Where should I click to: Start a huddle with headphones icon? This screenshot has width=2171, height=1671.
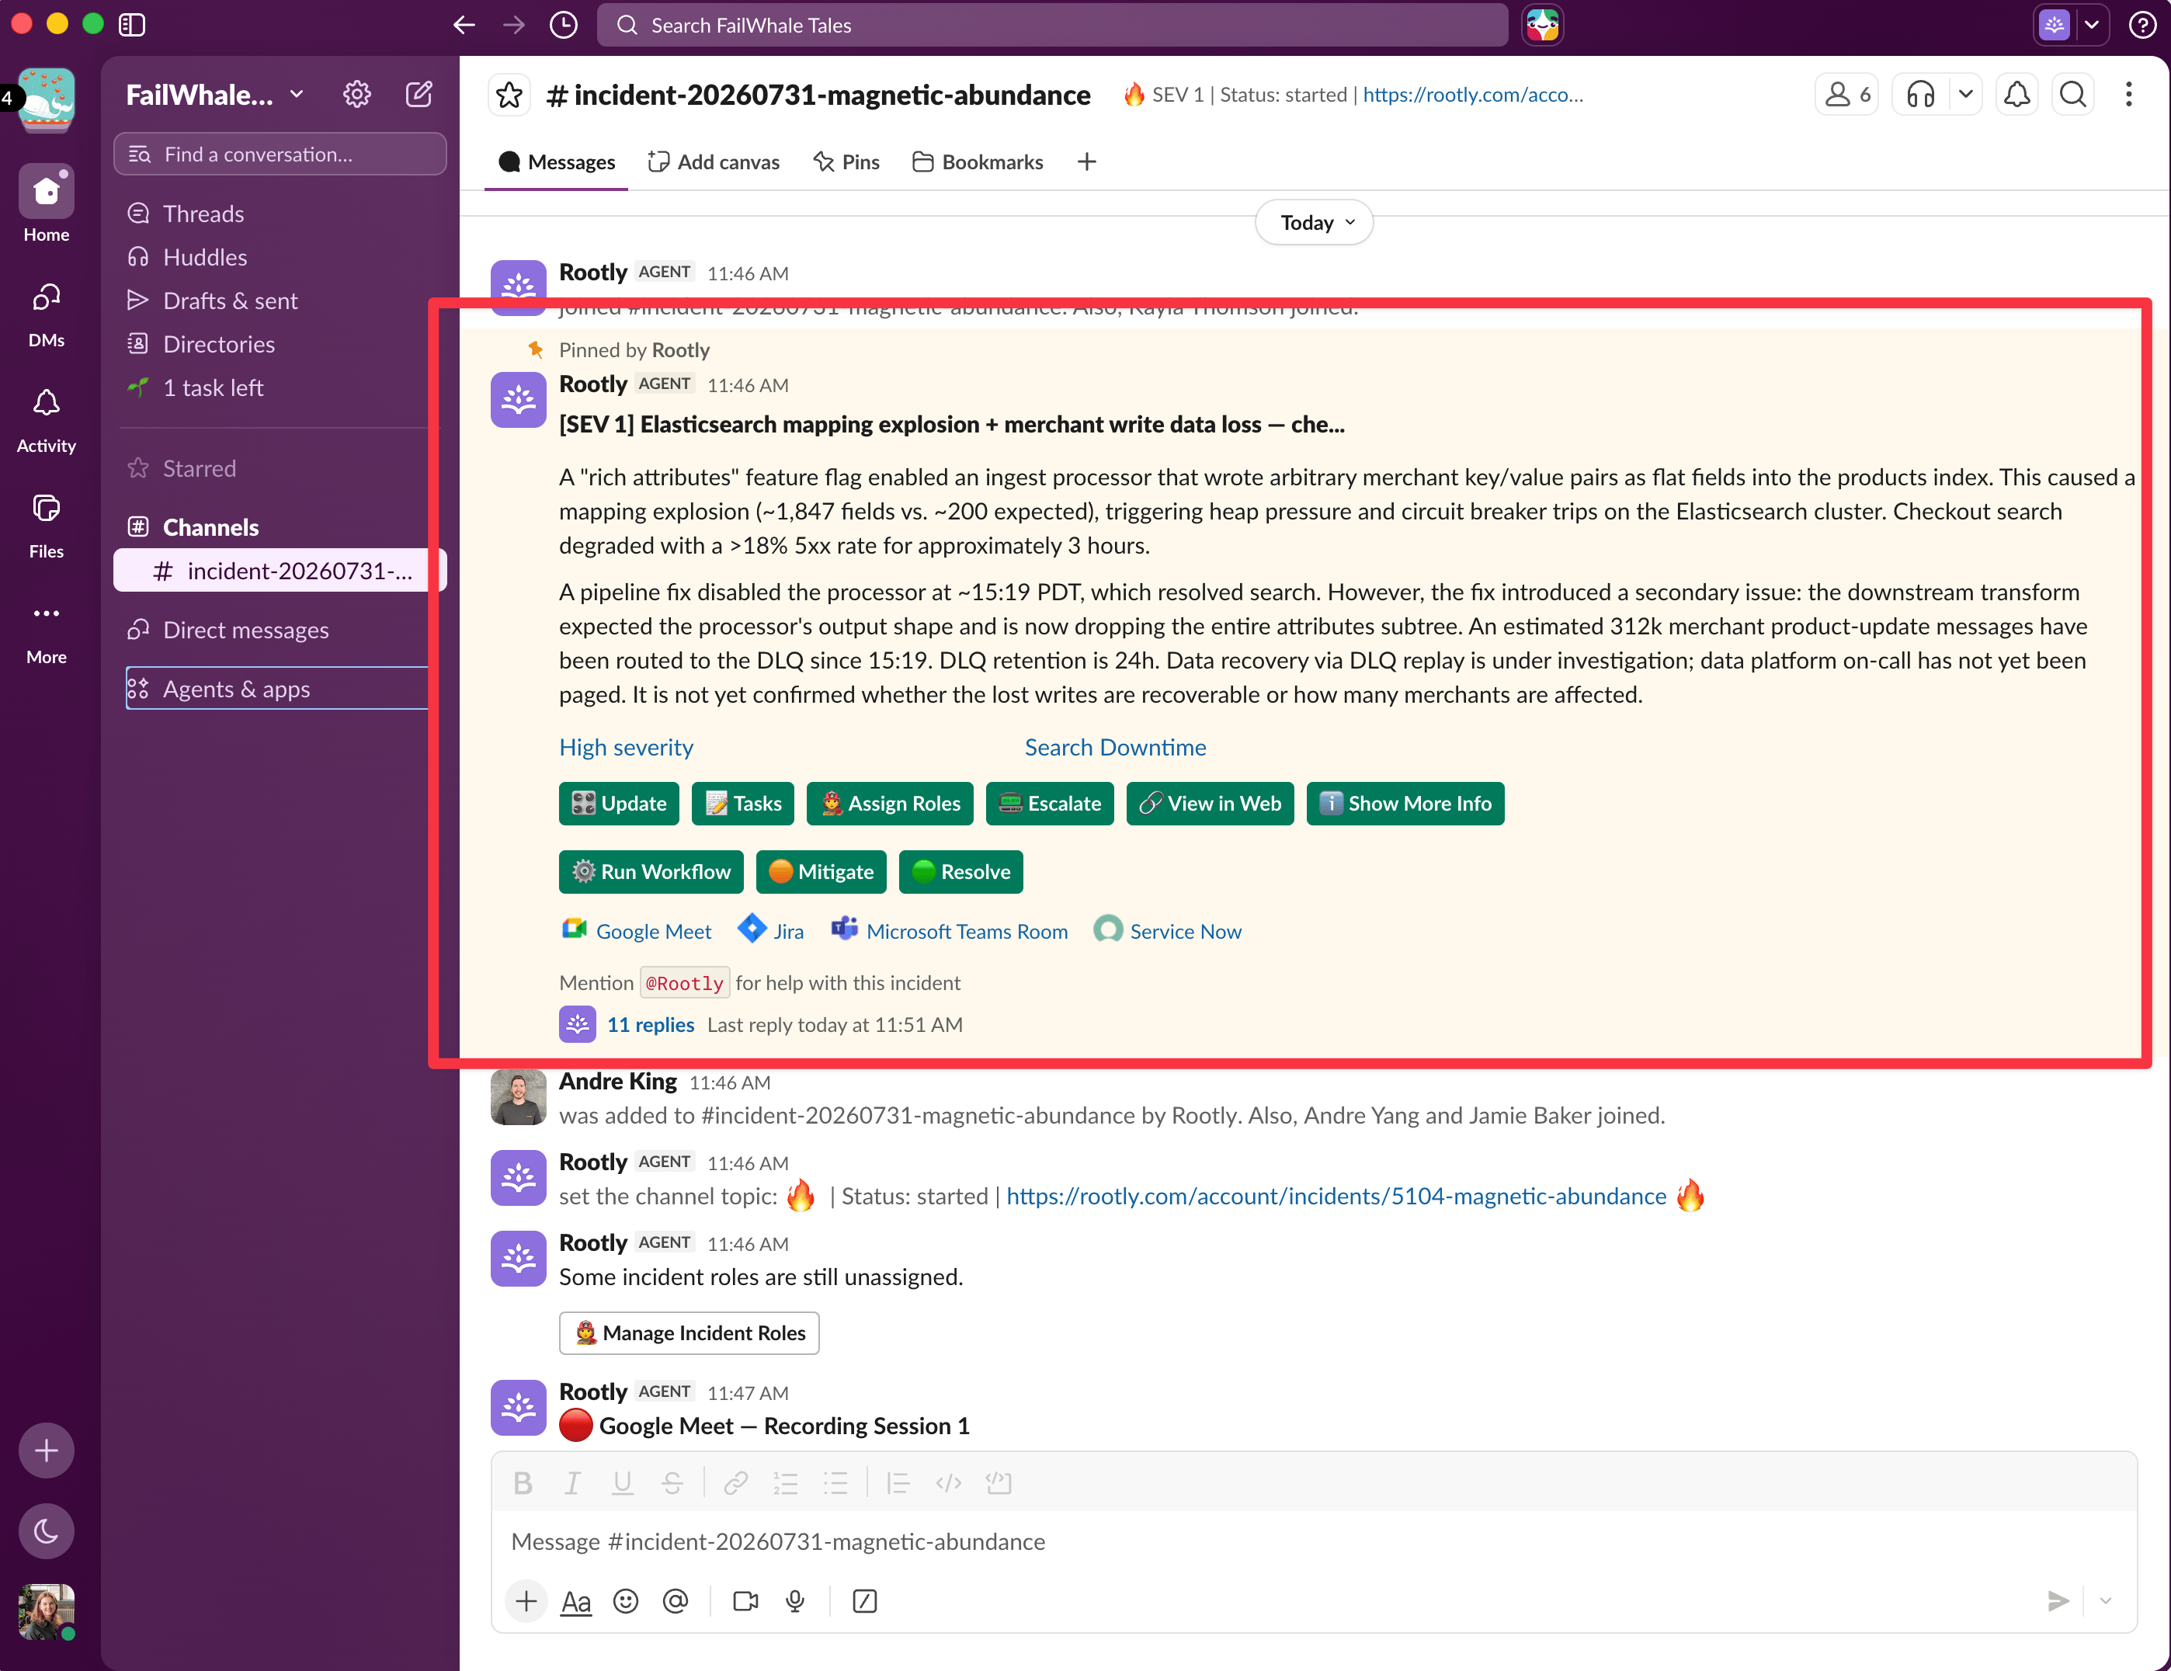(1920, 95)
